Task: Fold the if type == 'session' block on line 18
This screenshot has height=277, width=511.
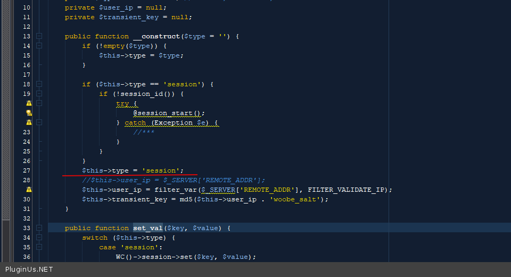Action: (x=39, y=84)
